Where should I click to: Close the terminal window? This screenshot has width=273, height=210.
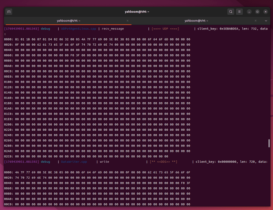(265, 11)
